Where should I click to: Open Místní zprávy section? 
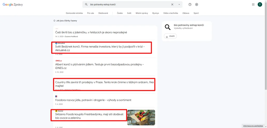click(x=142, y=13)
